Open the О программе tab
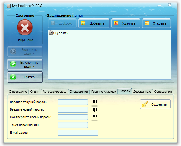The height and width of the screenshot is (146, 181). (18, 92)
